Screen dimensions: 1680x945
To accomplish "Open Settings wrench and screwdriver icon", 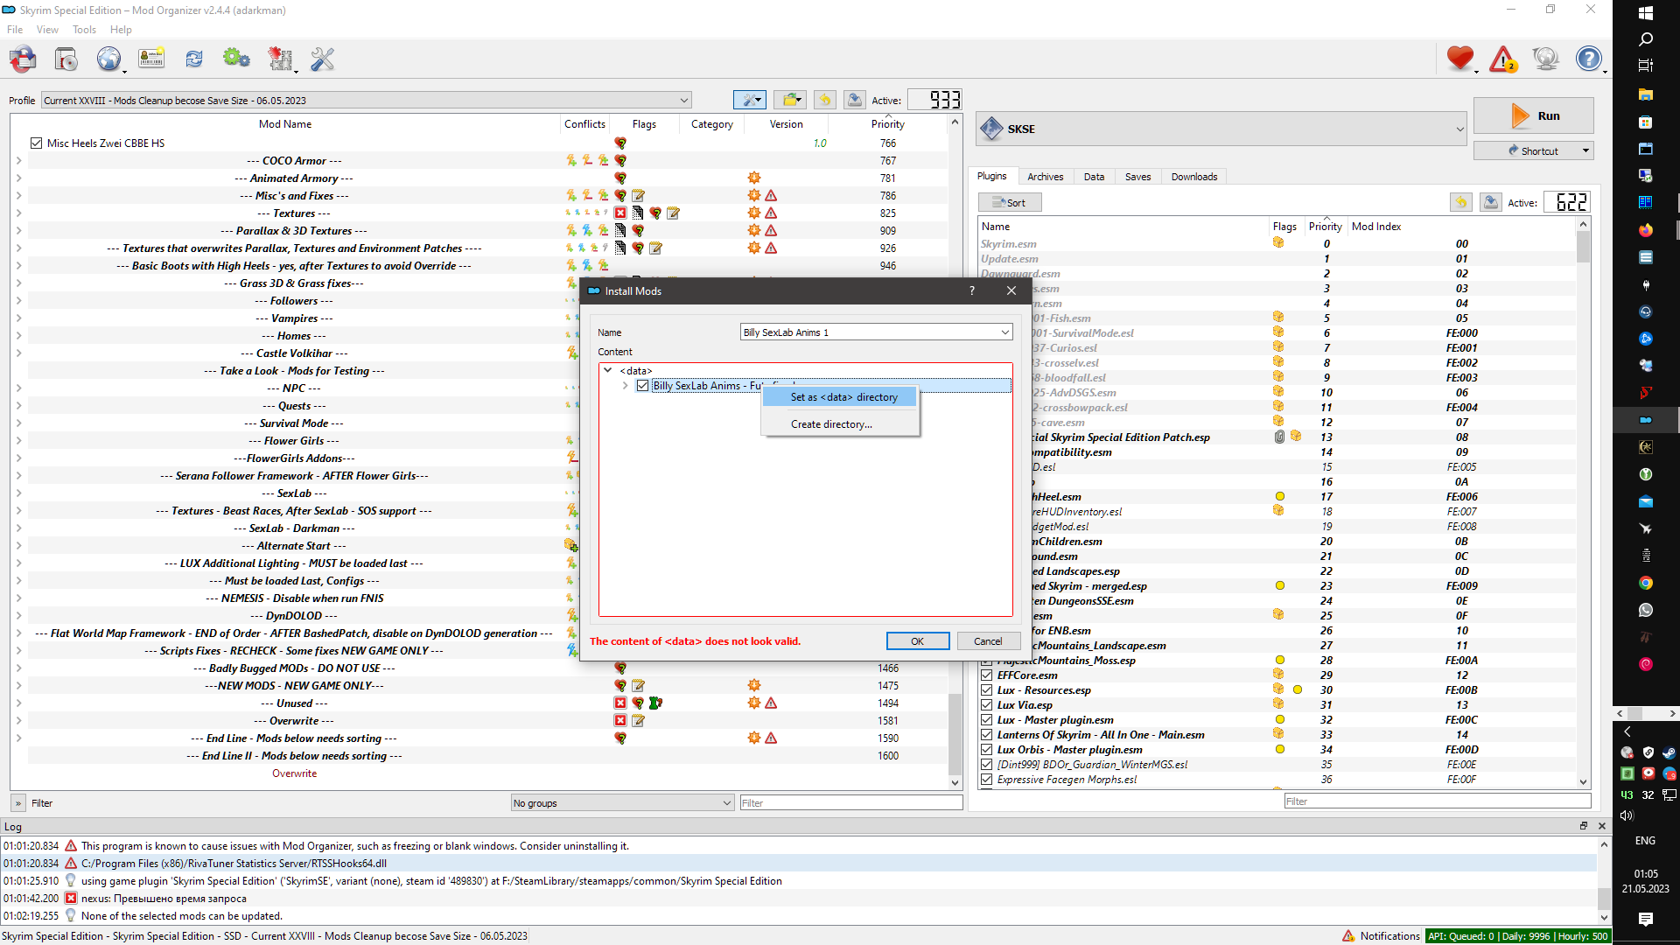I will tap(323, 59).
